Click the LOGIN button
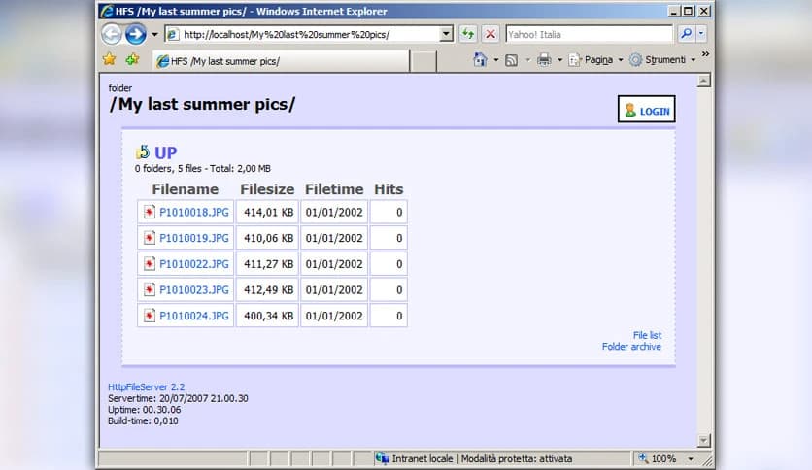The image size is (812, 470). tap(646, 109)
